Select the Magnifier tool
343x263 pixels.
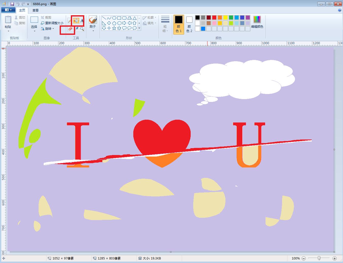tap(82, 29)
